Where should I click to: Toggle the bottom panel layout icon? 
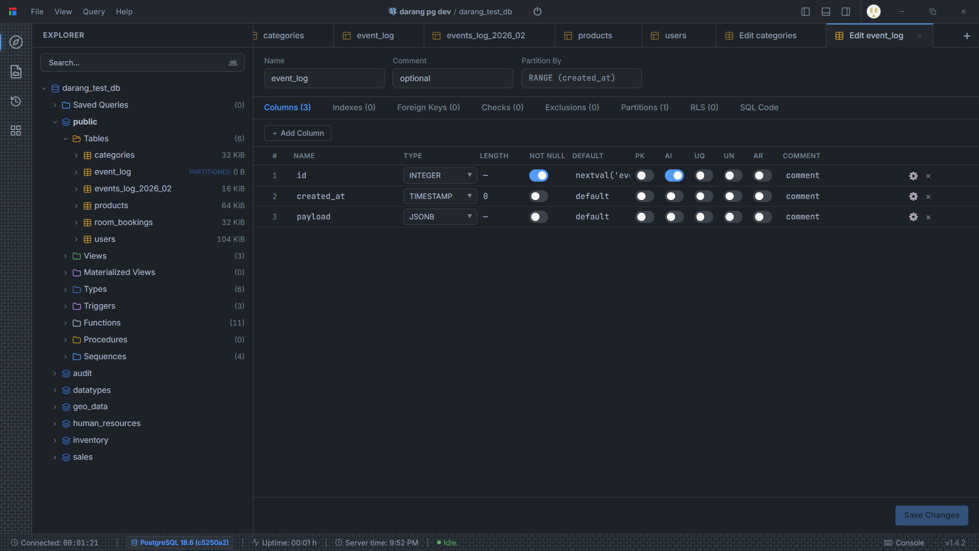pos(826,11)
